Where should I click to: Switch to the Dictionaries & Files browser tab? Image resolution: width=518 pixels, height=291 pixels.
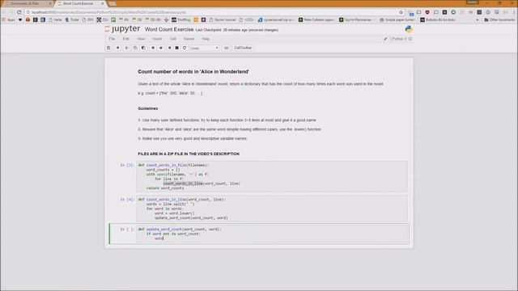pyautogui.click(x=27, y=3)
